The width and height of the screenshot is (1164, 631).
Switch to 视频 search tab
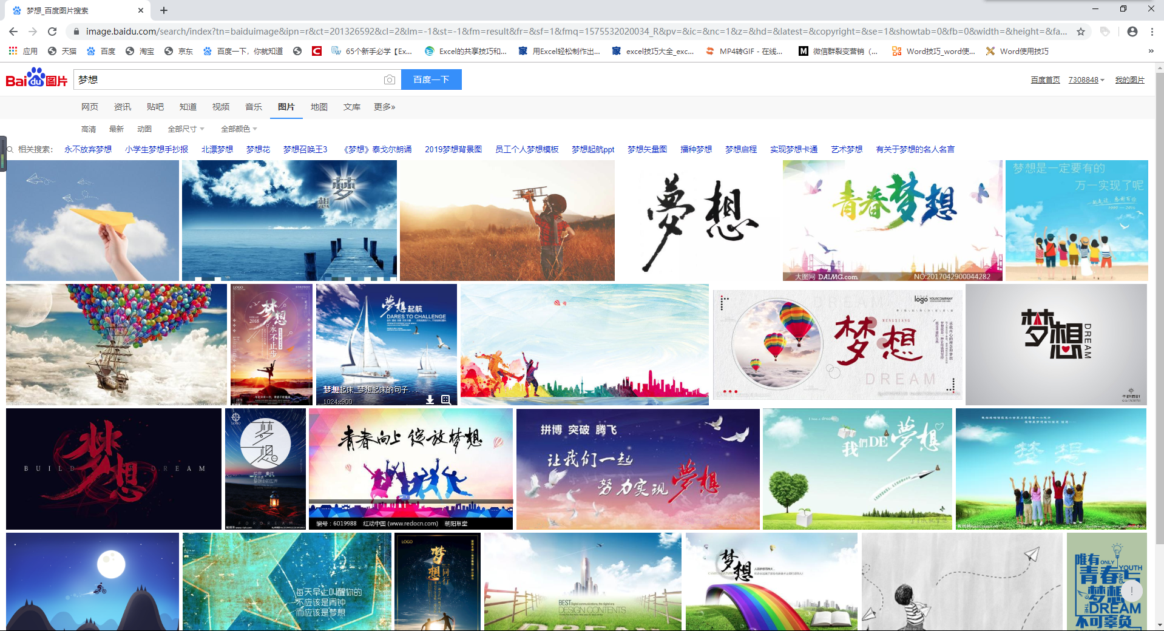pos(221,107)
